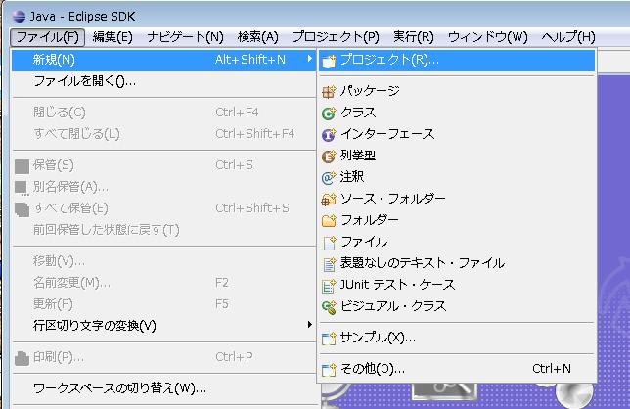Choose サンプル(X)... entry

(x=457, y=338)
